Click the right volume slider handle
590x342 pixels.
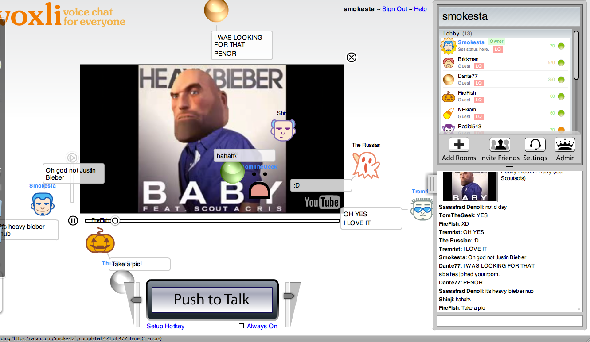tap(289, 296)
